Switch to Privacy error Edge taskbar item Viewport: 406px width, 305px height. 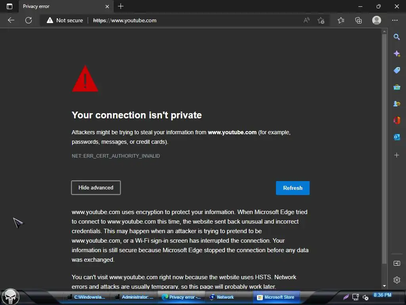(x=182, y=297)
